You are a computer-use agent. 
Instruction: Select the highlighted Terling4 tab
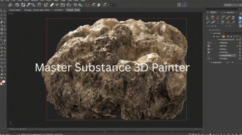coord(70,10)
